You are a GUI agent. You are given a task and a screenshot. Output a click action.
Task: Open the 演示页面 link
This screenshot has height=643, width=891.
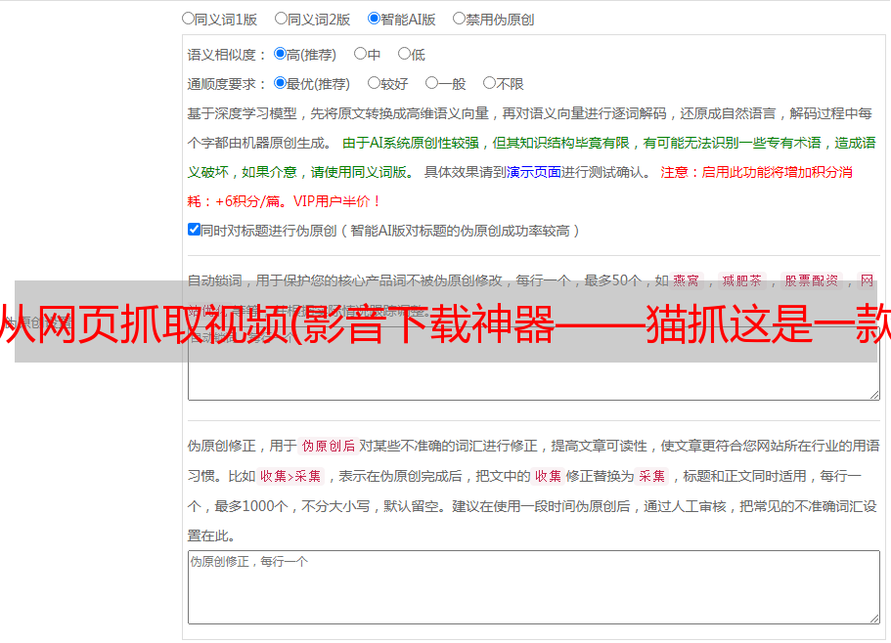(534, 172)
